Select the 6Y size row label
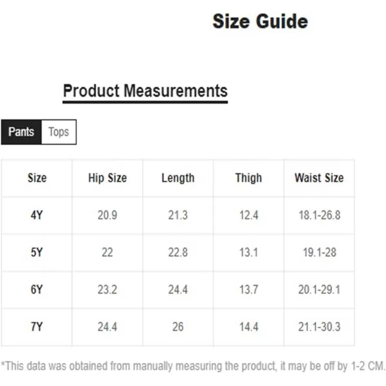The width and height of the screenshot is (386, 386). [37, 289]
